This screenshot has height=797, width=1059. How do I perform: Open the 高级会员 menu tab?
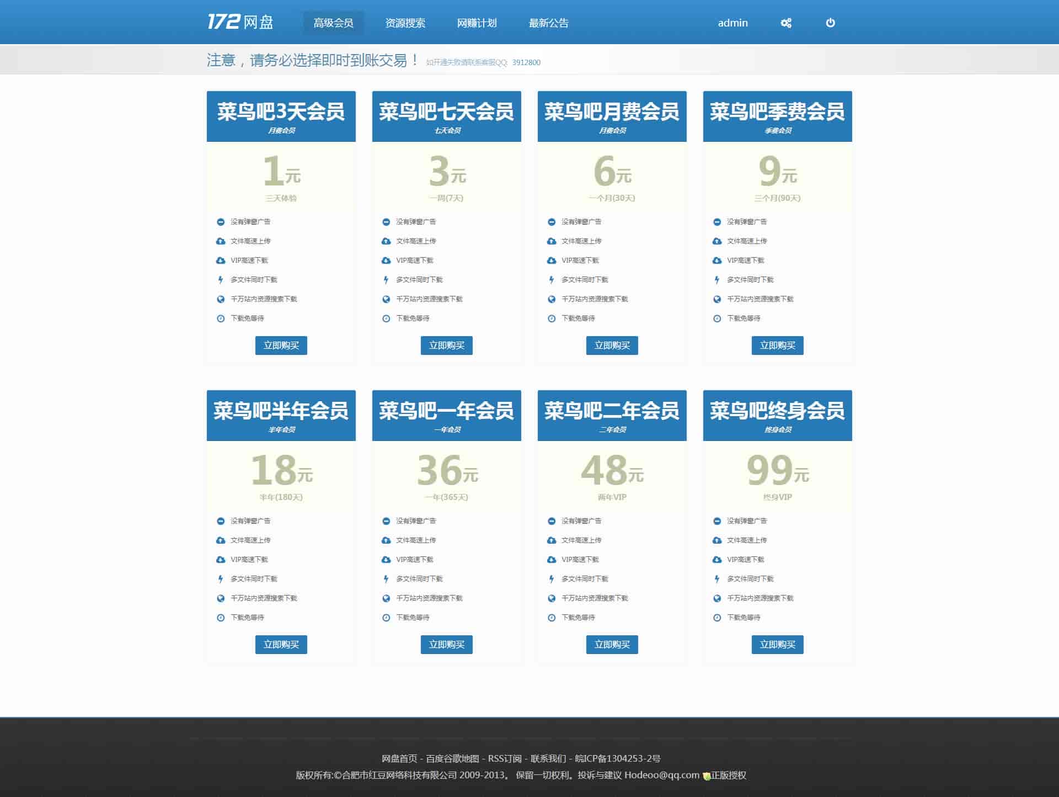click(x=333, y=23)
